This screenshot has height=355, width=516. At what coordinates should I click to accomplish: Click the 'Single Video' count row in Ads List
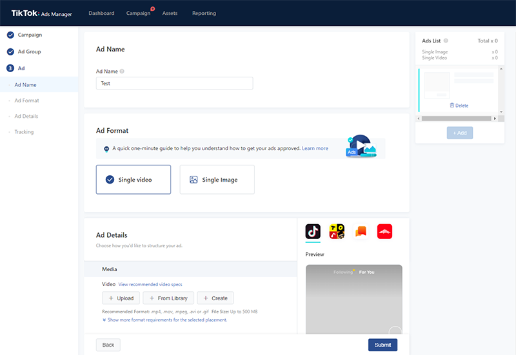tap(460, 58)
